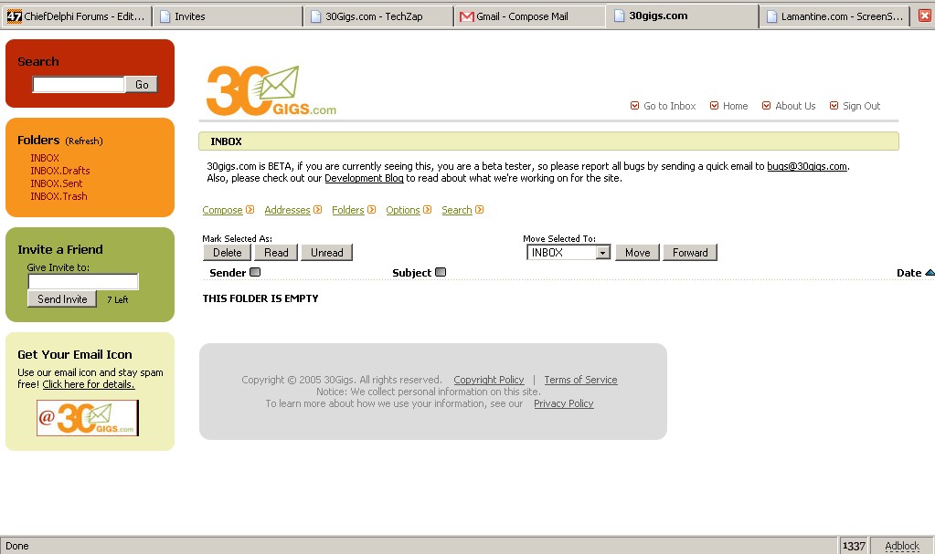
Task: Click the Go to Inbox link
Action: coord(670,106)
